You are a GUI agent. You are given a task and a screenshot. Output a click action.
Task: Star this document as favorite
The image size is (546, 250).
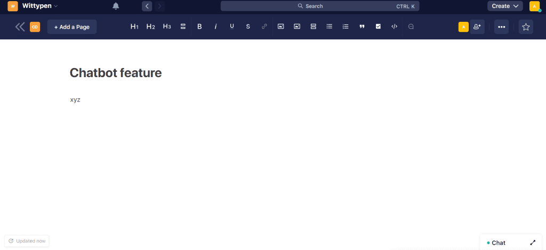(526, 27)
